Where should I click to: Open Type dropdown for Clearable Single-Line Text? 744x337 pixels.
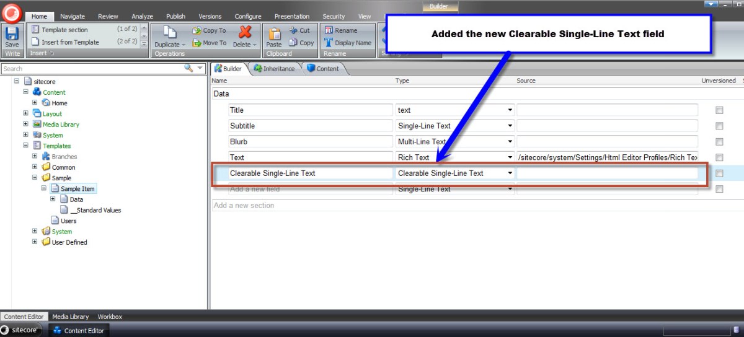coord(510,173)
